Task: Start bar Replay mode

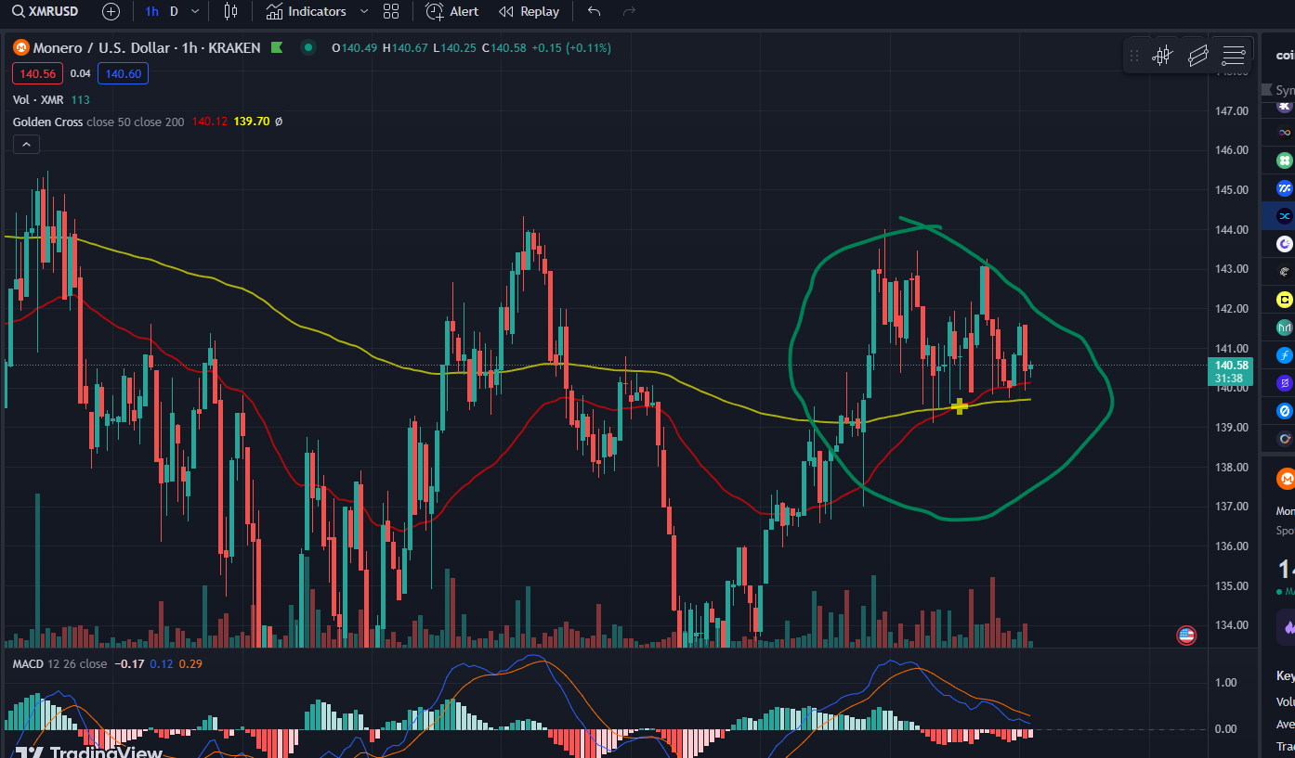Action: point(529,11)
